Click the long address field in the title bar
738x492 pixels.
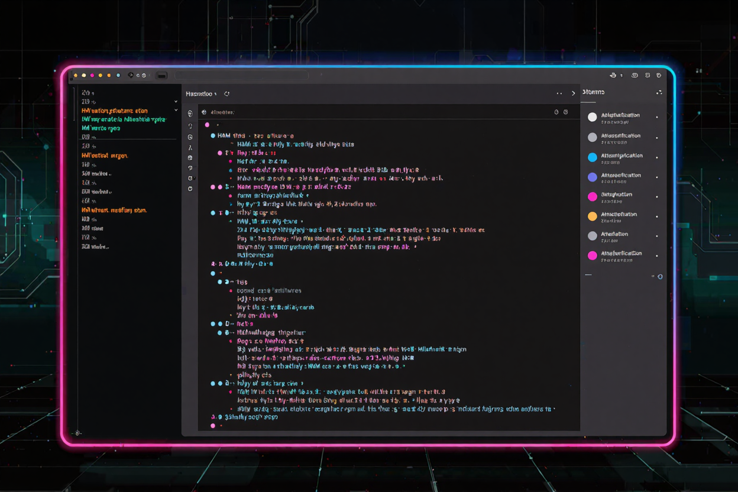click(x=242, y=76)
